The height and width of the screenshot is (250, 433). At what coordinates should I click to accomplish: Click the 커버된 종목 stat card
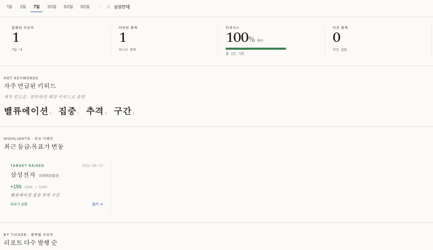(164, 40)
